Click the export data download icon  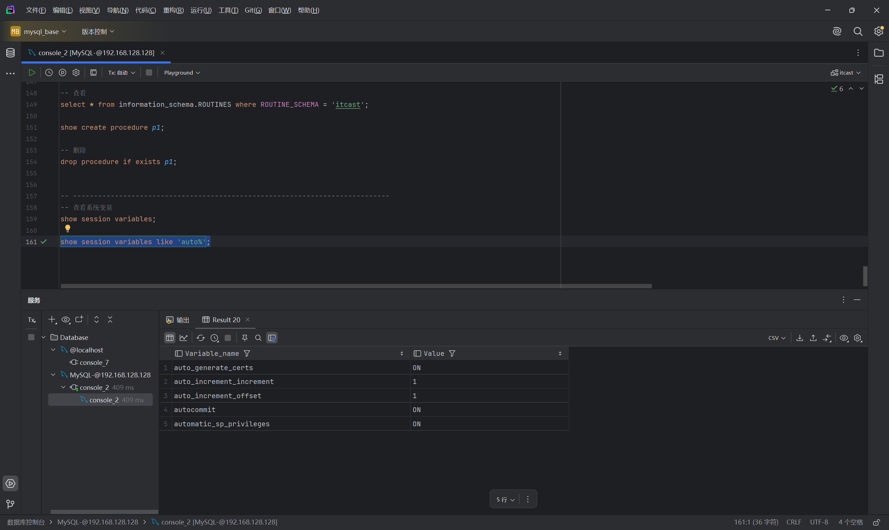[800, 338]
